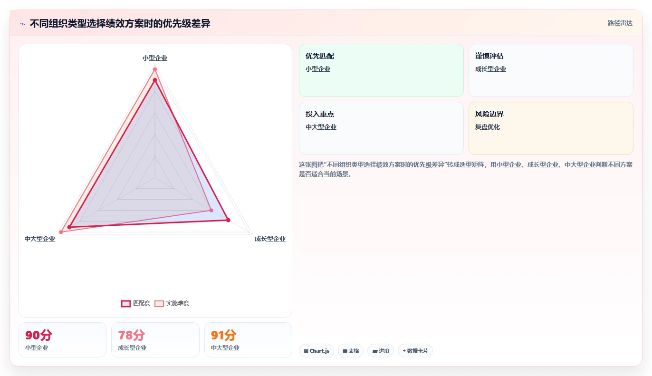Screen dimensions: 652x376
Task: Click the page title 不同组织类型选择绩效方案时的优先级差异
Action: tap(120, 23)
